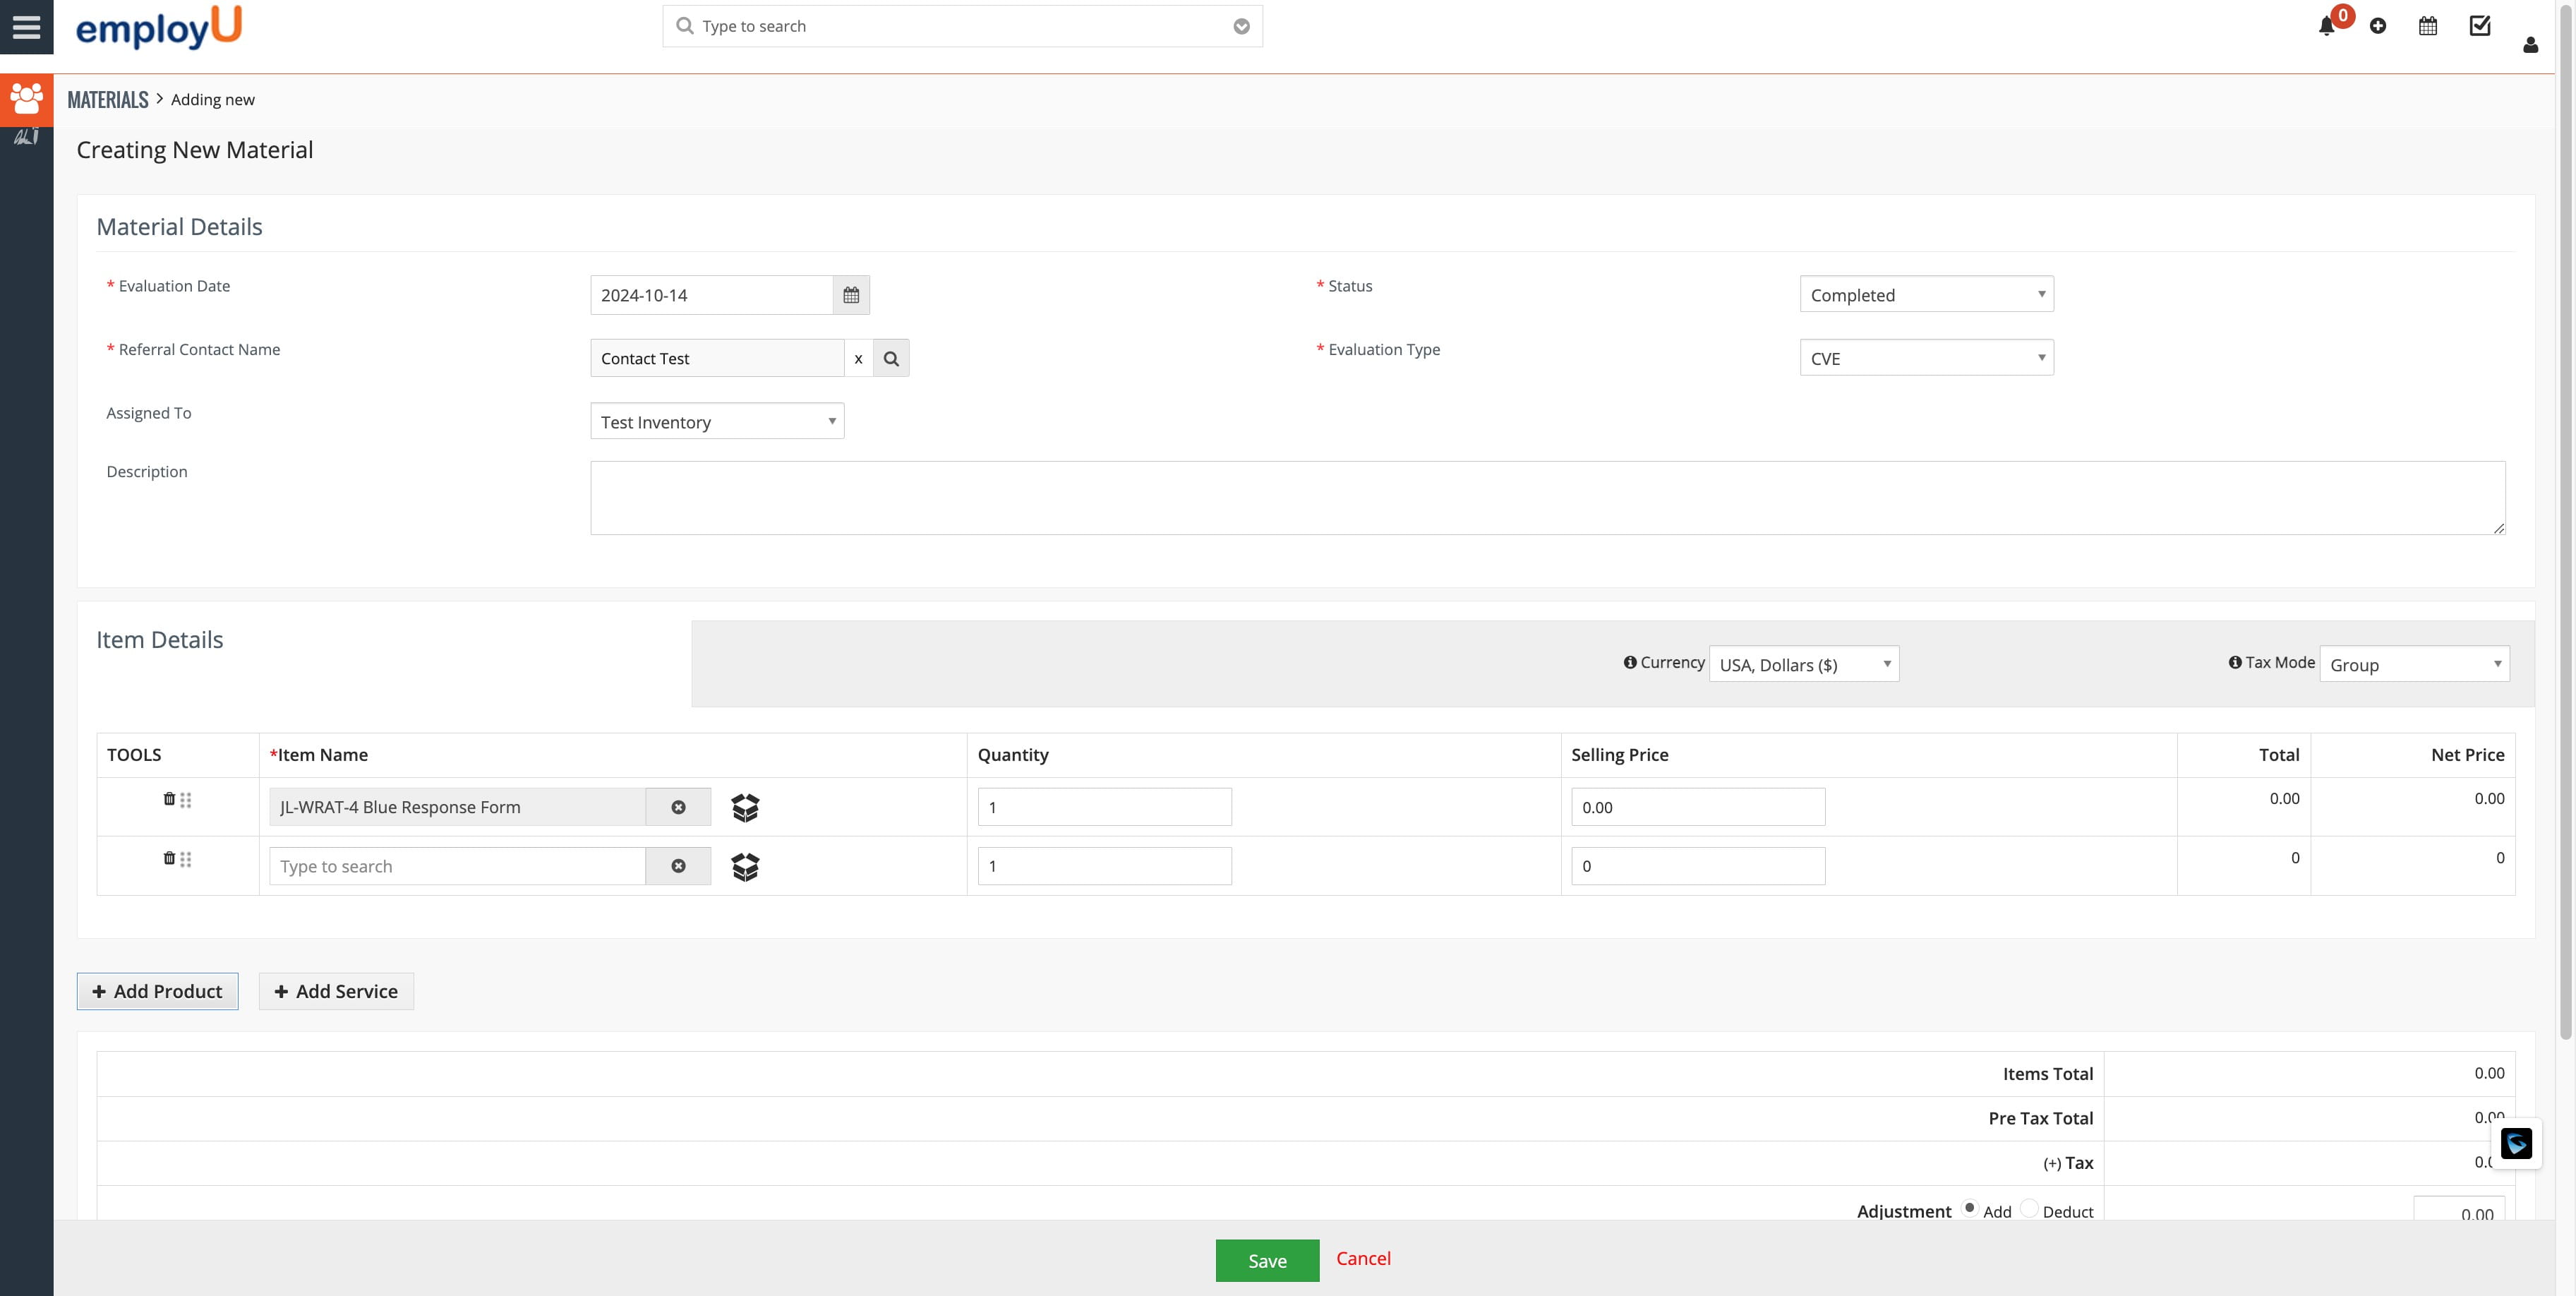Clear JL-WRAT-4 Blue Response Form item name

(x=678, y=807)
